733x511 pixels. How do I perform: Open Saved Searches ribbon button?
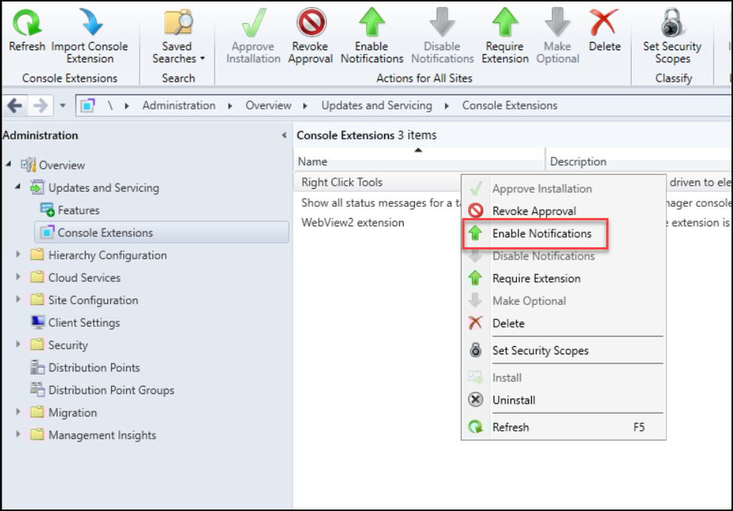click(x=178, y=35)
